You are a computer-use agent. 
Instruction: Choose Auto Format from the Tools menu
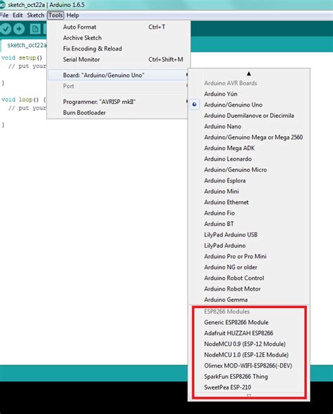tap(119, 27)
